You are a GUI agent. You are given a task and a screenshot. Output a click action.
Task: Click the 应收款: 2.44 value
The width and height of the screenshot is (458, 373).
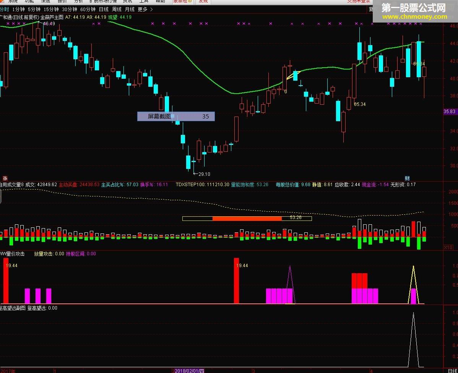(x=347, y=185)
